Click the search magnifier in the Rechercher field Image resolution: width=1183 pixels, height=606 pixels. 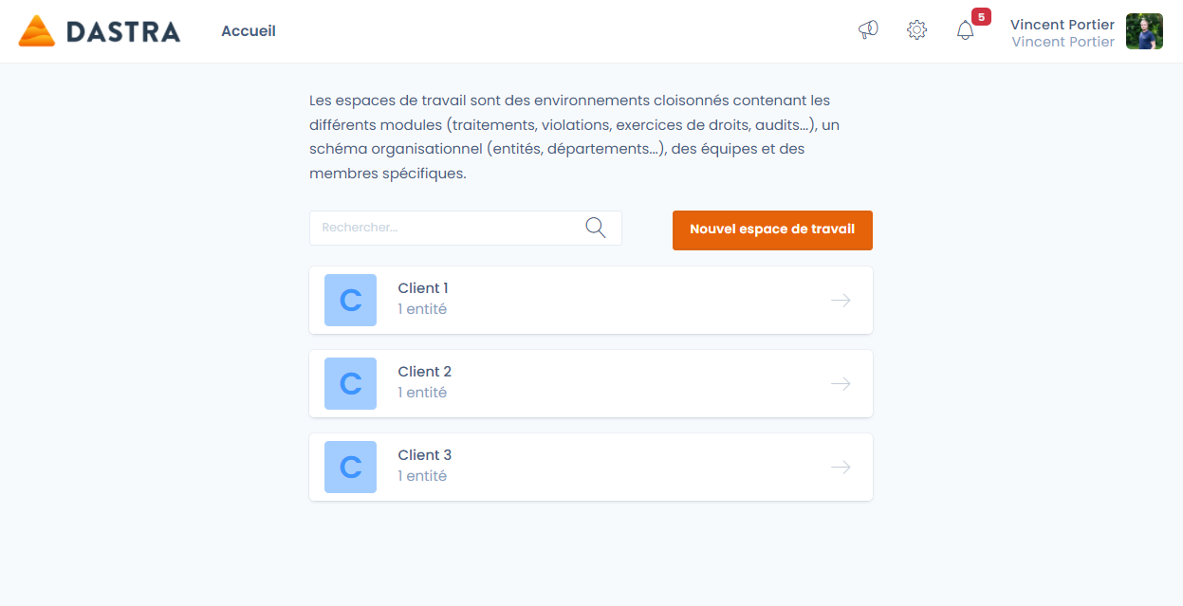pos(596,228)
